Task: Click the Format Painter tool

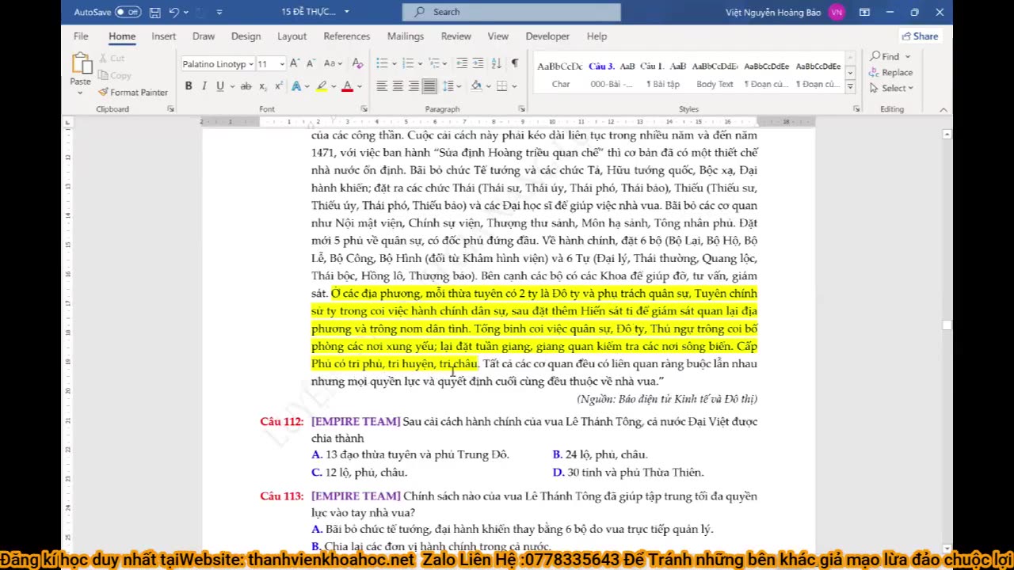Action: [x=133, y=93]
